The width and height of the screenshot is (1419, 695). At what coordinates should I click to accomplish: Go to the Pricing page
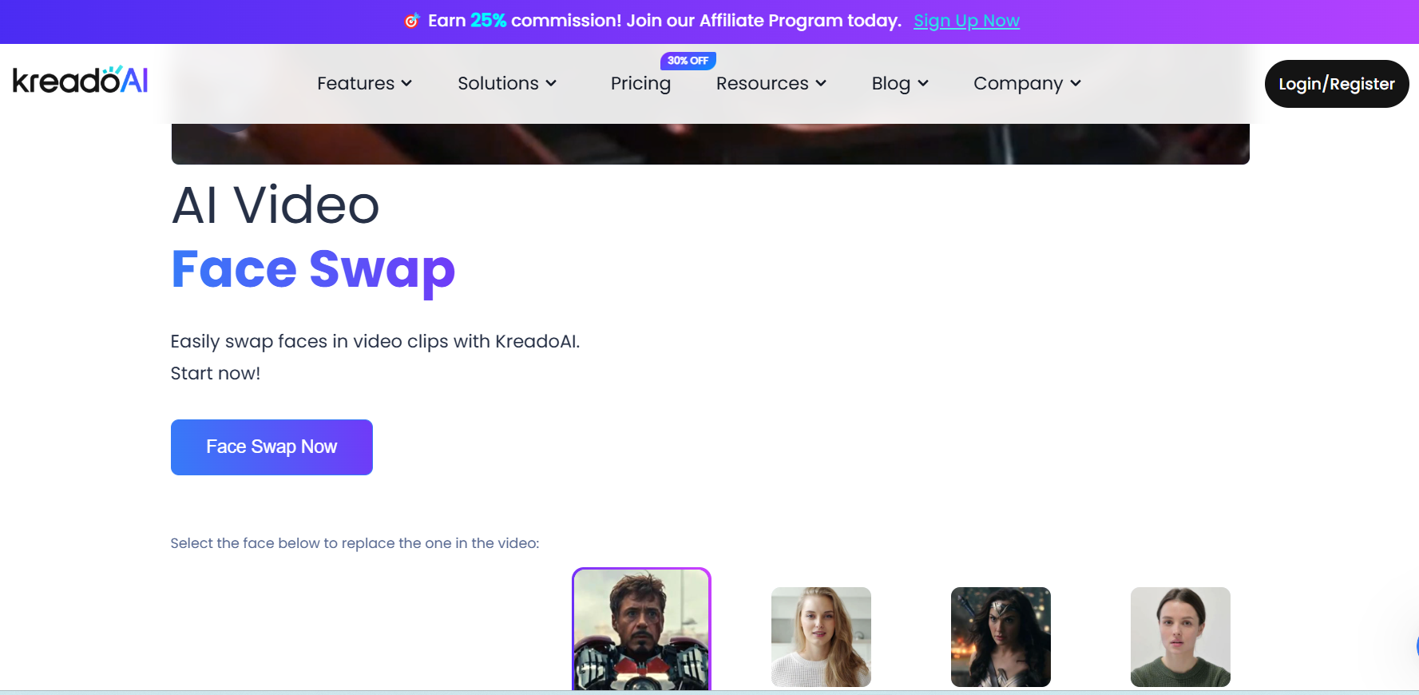[x=640, y=83]
